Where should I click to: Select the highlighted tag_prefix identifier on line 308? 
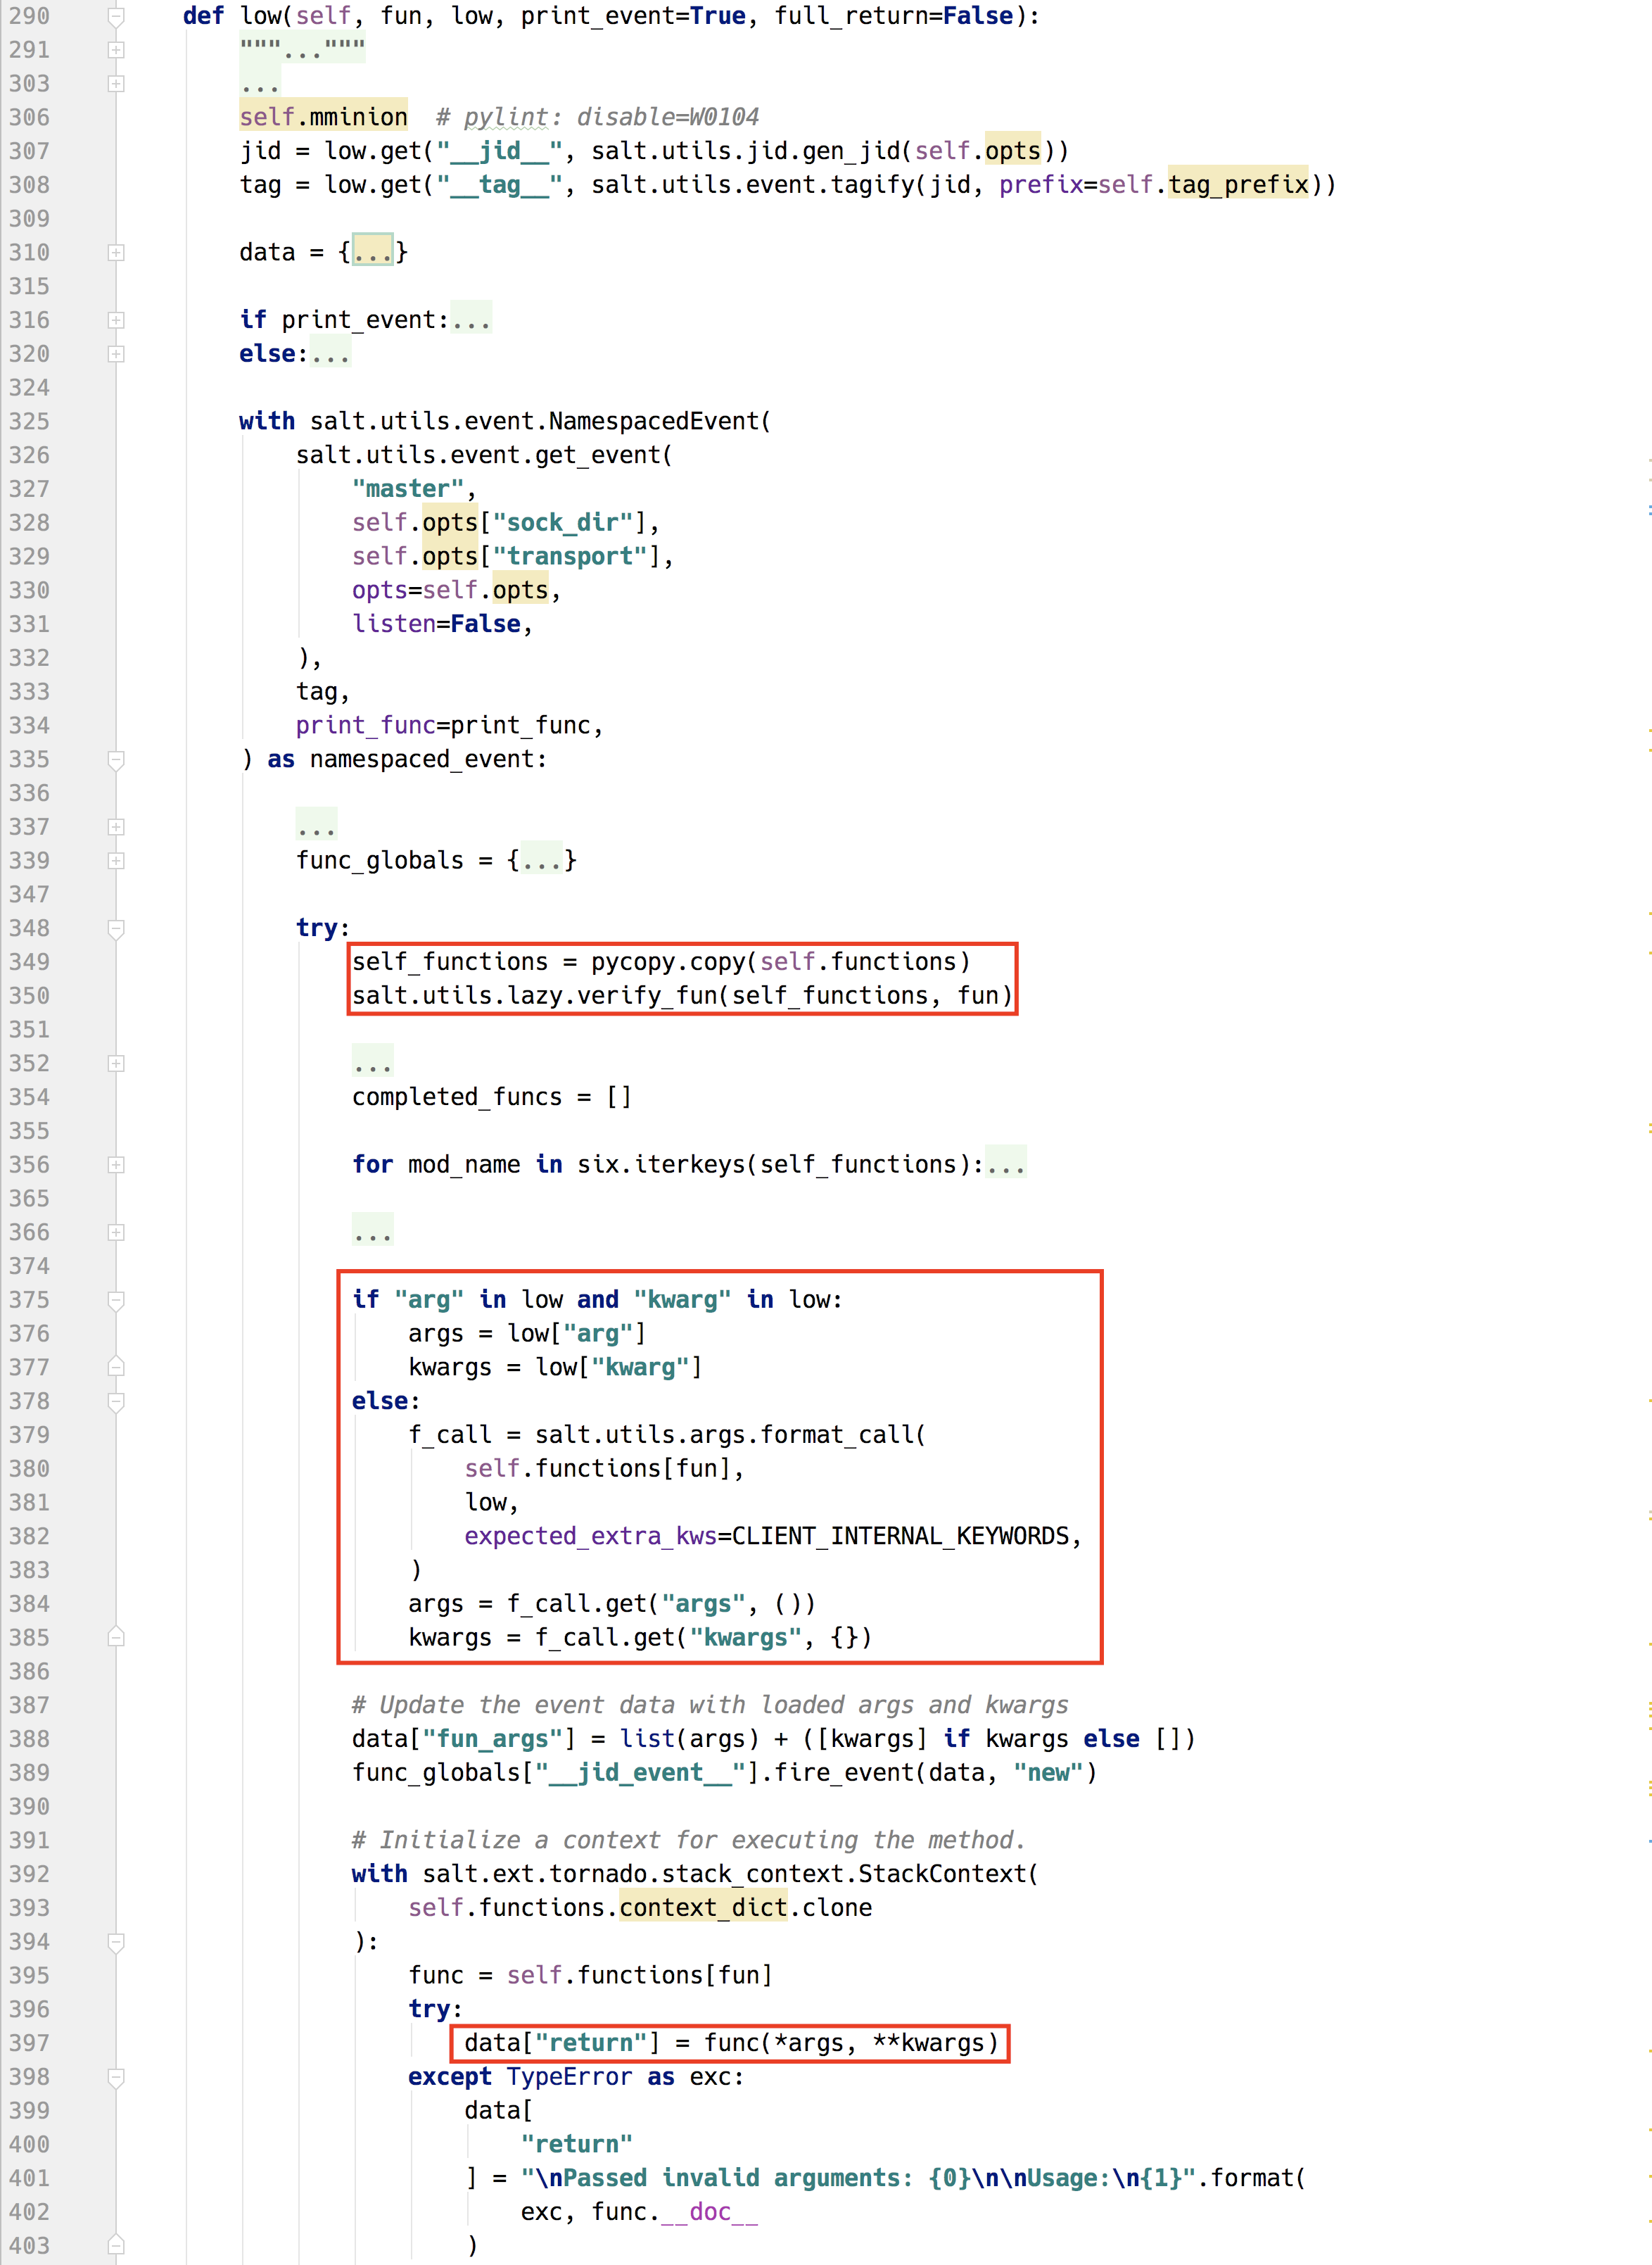(1240, 185)
